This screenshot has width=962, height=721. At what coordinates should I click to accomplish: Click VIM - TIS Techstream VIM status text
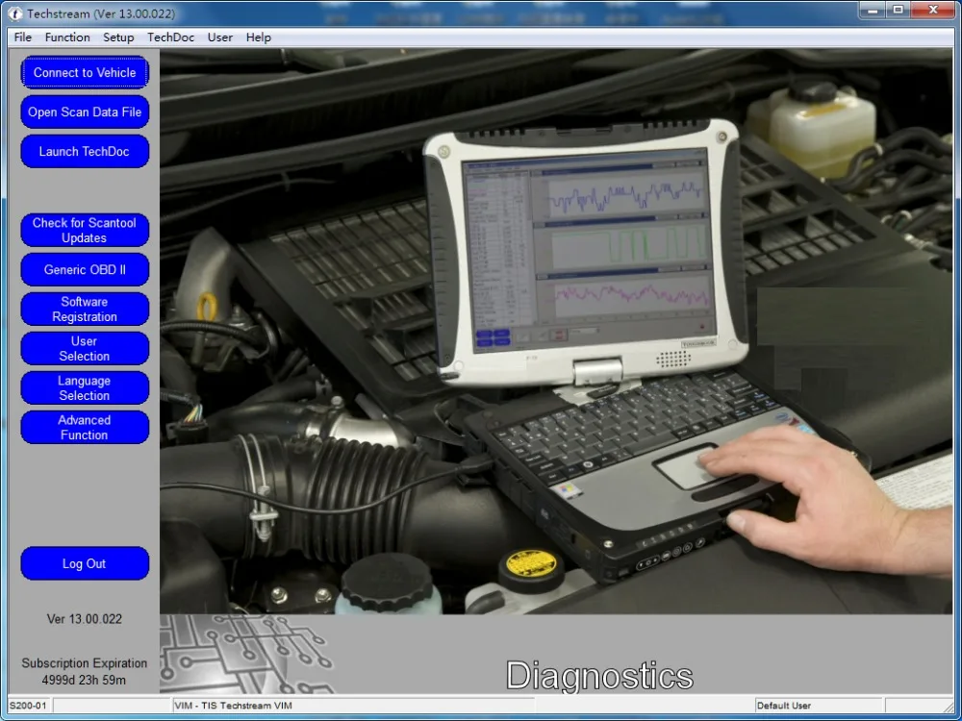pos(233,706)
